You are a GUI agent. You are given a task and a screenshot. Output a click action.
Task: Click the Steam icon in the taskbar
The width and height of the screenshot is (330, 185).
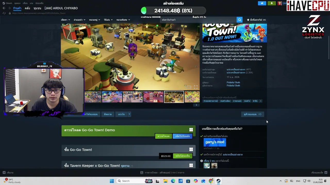(218, 181)
